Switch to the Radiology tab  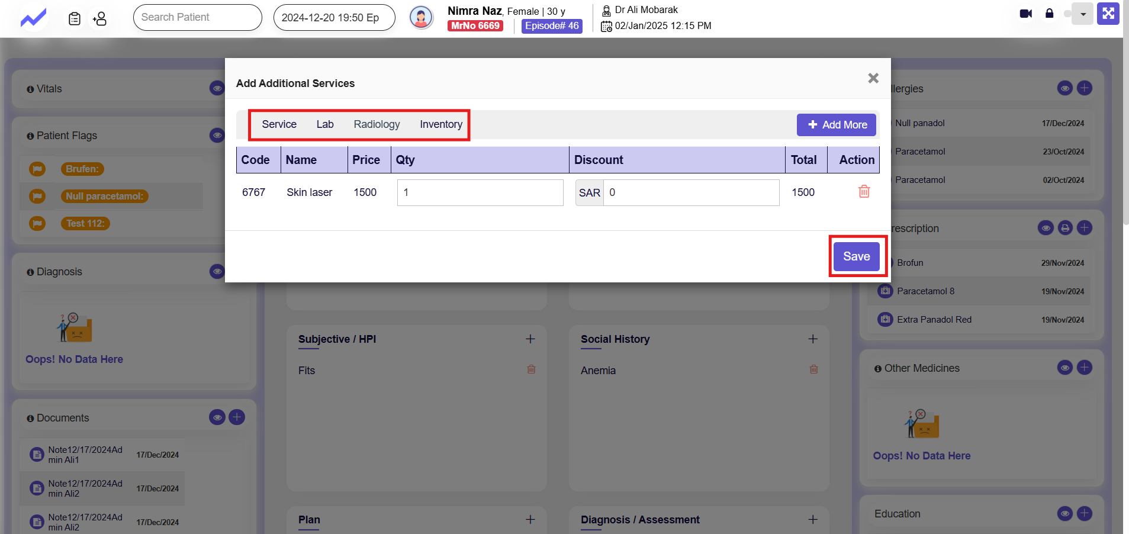377,124
